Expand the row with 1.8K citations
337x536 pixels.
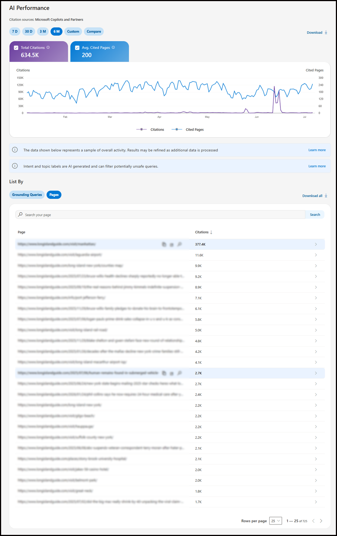pos(316,491)
